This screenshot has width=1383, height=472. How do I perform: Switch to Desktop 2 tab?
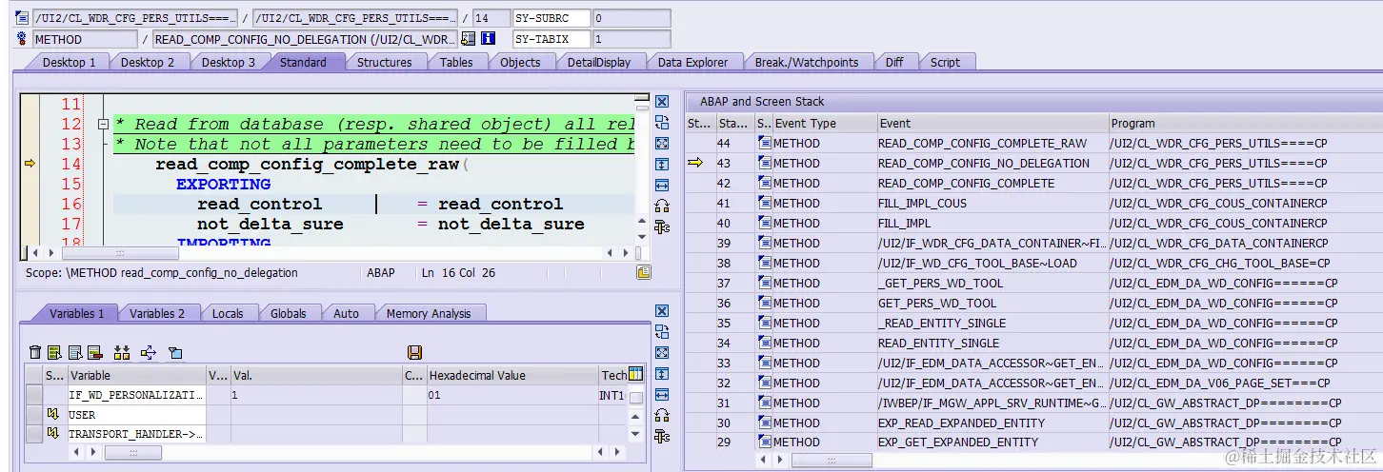(148, 62)
